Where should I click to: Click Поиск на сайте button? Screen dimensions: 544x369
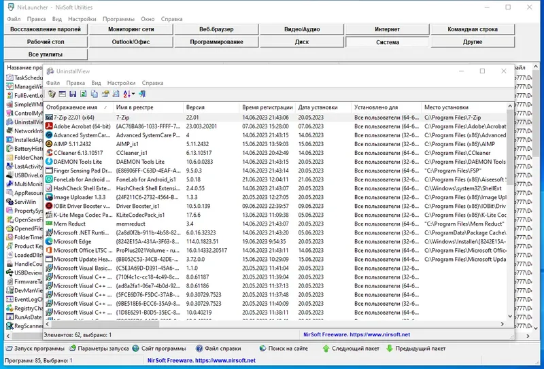pyautogui.click(x=284, y=349)
